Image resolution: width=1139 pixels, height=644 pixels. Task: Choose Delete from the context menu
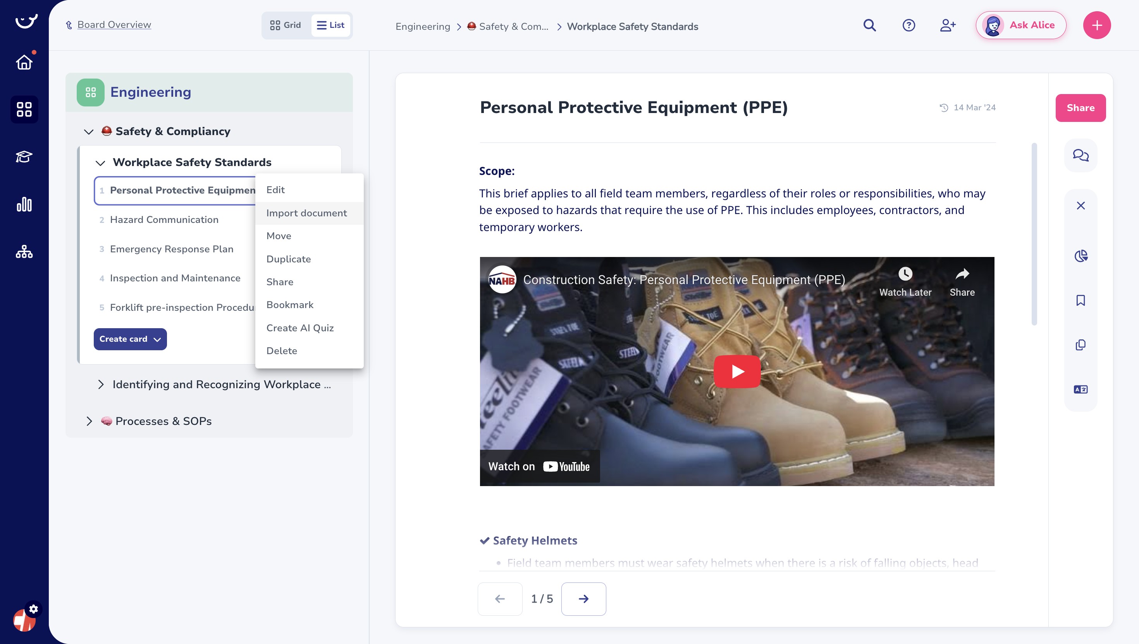tap(309, 351)
